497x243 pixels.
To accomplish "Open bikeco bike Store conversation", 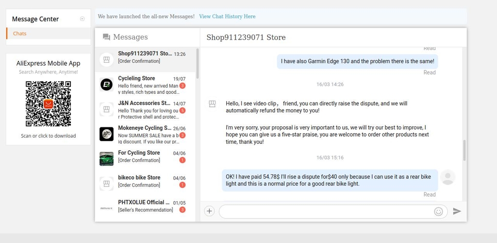I will 146,181.
